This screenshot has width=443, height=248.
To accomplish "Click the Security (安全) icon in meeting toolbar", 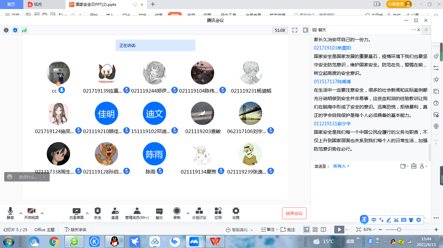I will point(97,213).
